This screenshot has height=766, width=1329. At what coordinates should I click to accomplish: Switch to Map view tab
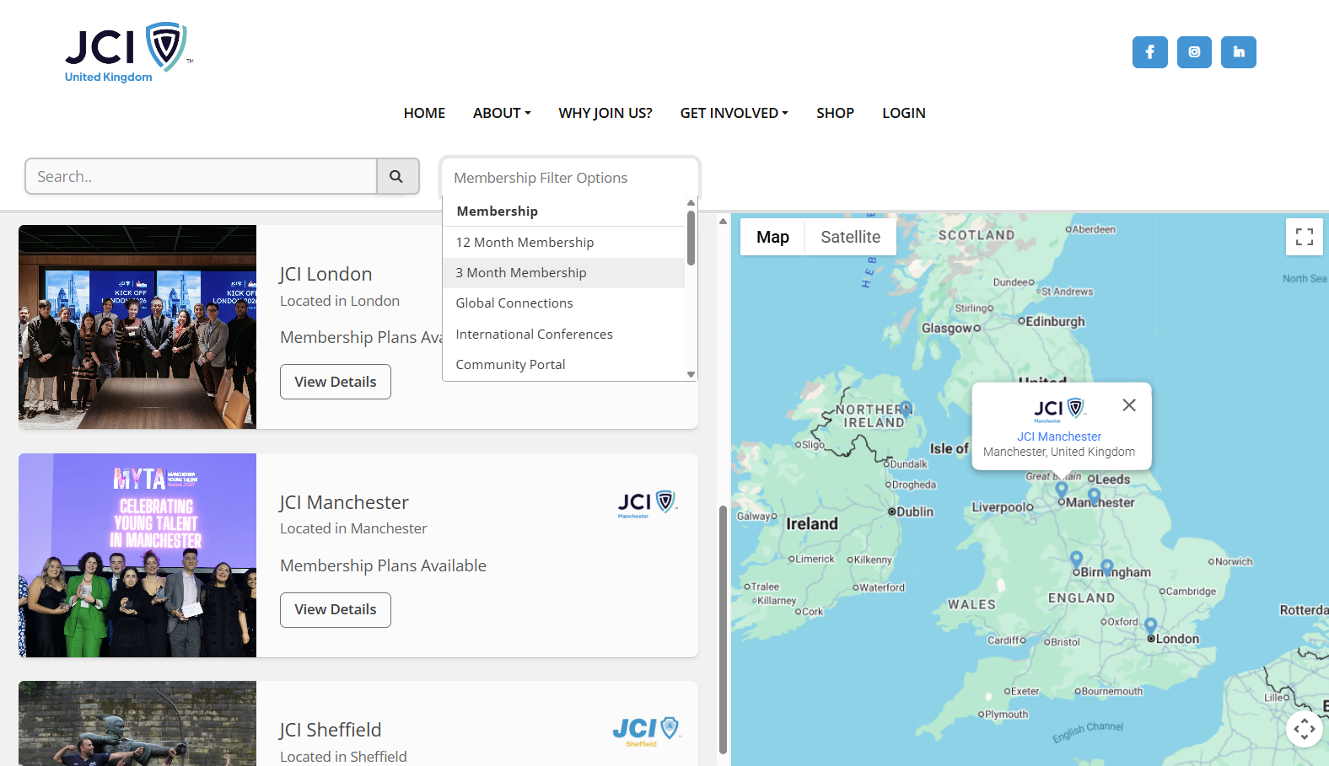pyautogui.click(x=772, y=237)
